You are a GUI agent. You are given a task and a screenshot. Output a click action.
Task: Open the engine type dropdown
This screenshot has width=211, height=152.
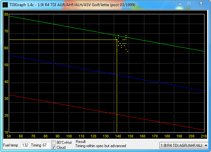point(206,146)
